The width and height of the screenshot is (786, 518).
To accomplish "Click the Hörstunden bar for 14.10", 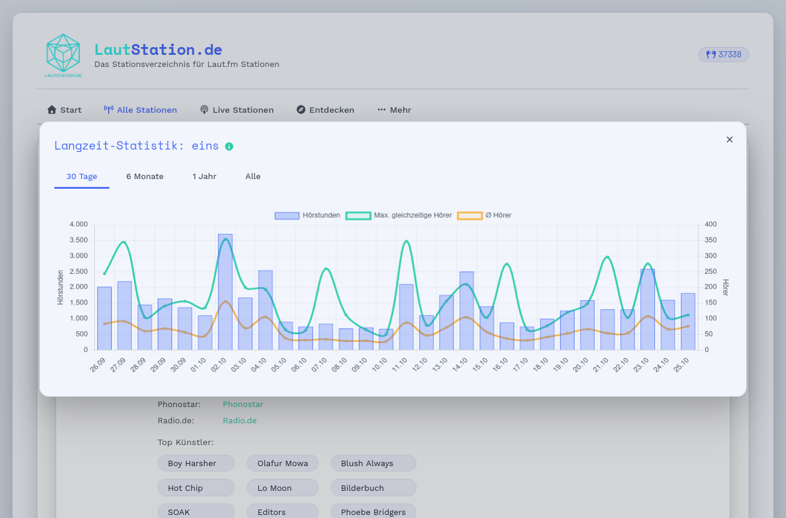I will tap(467, 311).
